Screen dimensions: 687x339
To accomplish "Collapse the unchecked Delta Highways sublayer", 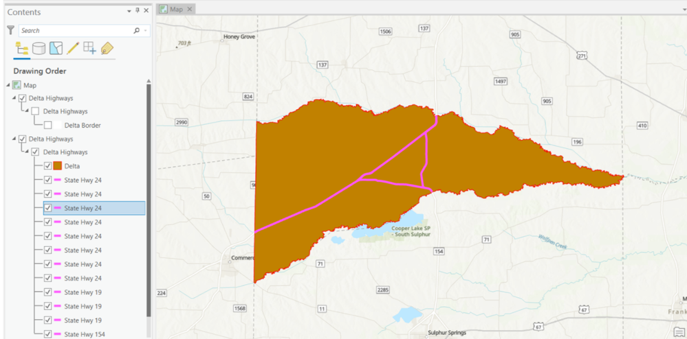I will [x=28, y=111].
